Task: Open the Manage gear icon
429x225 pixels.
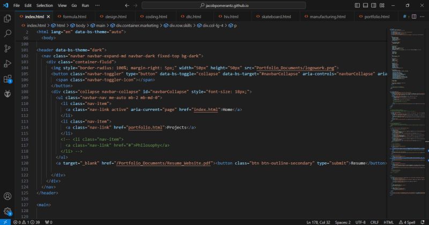Action: 8,211
